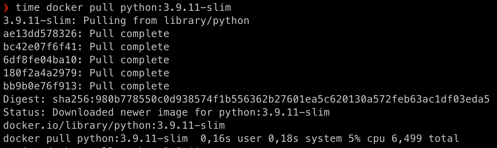
Task: Click layer hash bc42e07f6f41
Action: [x=40, y=47]
